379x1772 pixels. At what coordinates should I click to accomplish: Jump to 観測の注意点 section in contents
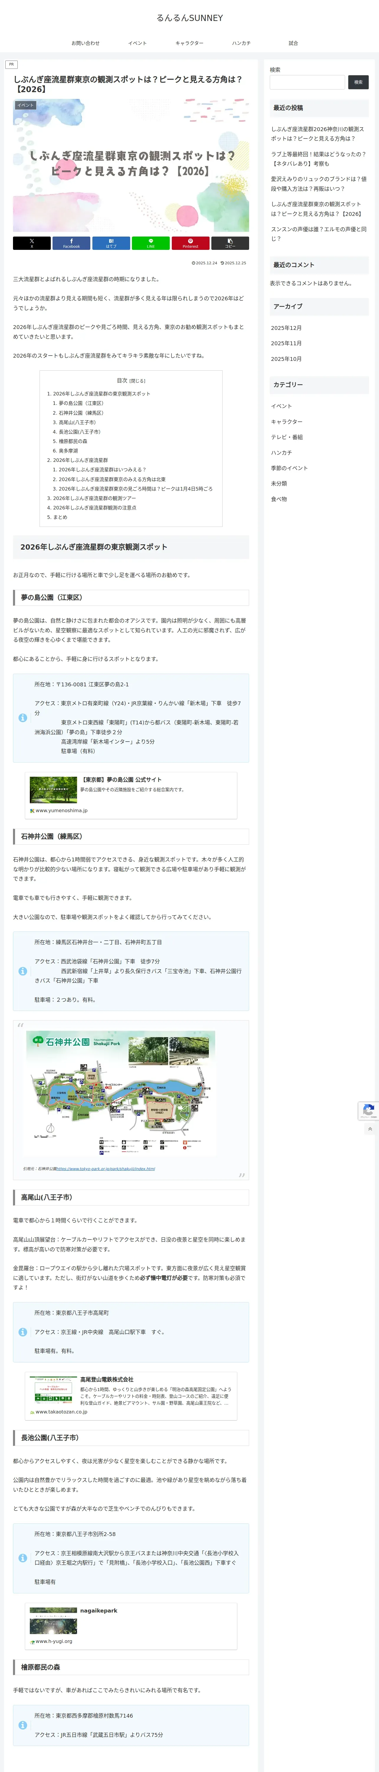(94, 508)
